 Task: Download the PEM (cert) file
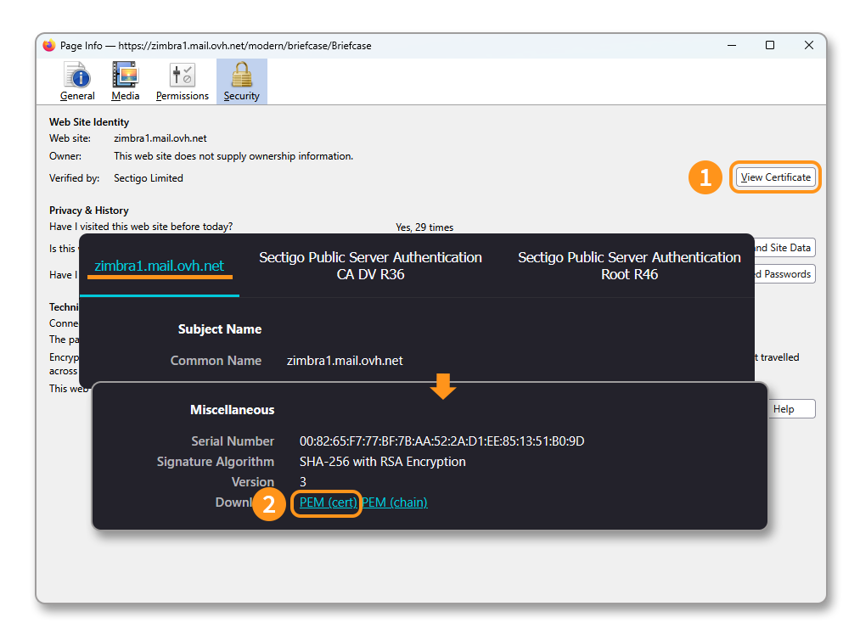pos(329,502)
